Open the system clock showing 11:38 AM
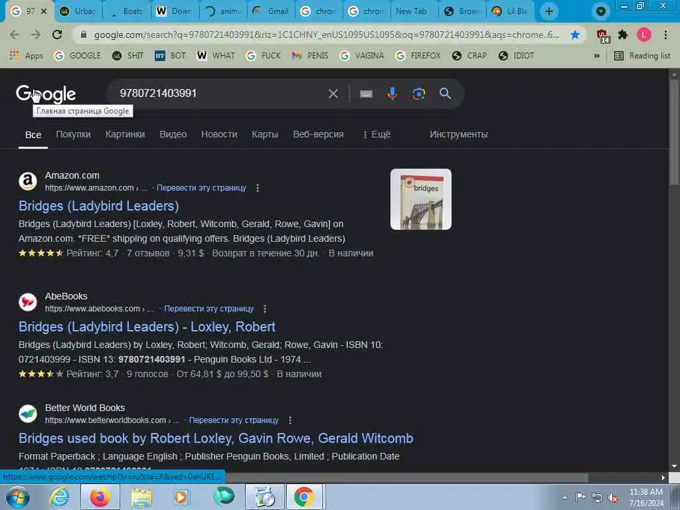This screenshot has height=510, width=680. (646, 497)
